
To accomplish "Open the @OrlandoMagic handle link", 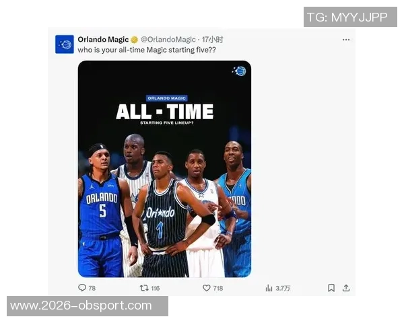I will [x=168, y=40].
